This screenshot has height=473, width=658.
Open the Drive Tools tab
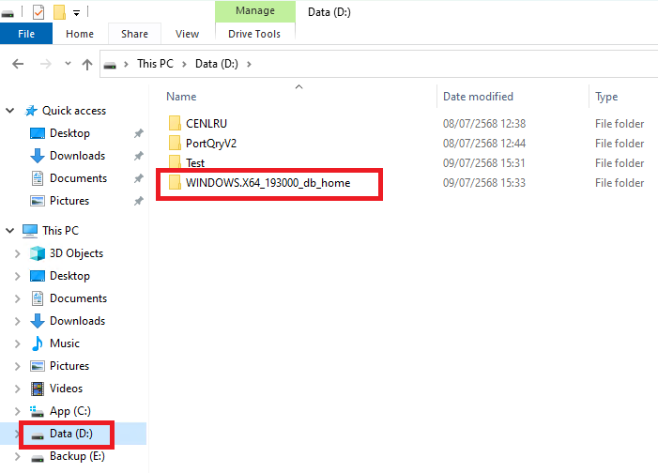pyautogui.click(x=254, y=34)
